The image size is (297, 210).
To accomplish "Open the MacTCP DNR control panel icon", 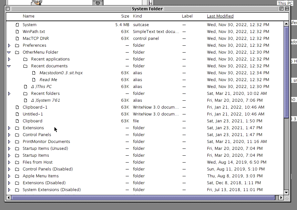I will click(18, 38).
